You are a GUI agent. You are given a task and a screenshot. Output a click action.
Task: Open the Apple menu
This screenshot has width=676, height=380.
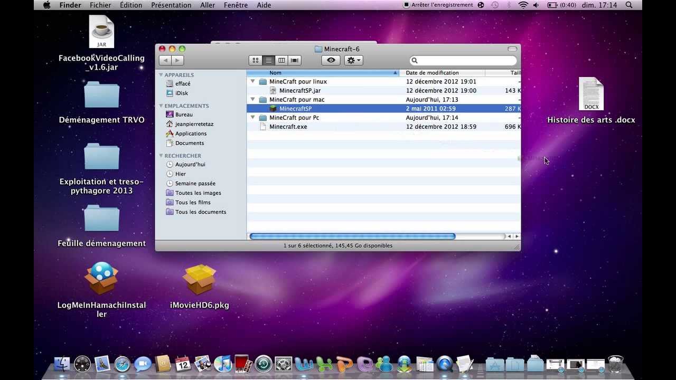pos(46,5)
